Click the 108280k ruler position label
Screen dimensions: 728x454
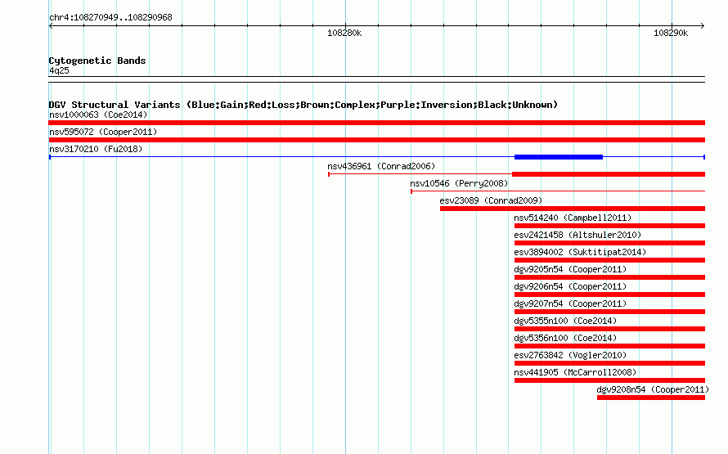pos(344,33)
